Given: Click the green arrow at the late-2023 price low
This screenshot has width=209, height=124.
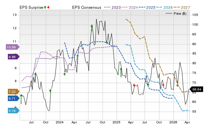Looking at the screenshot, I should [50, 91].
